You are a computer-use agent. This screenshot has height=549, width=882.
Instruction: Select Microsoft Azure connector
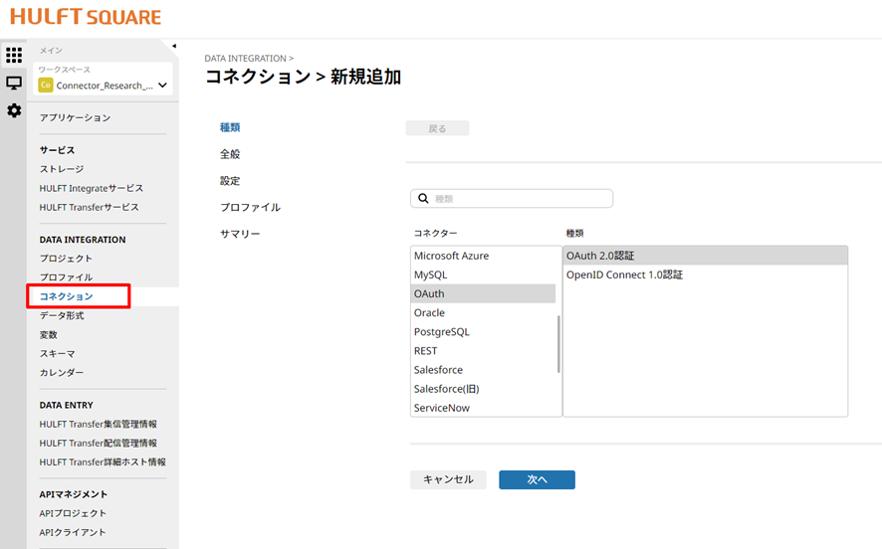[x=483, y=256]
